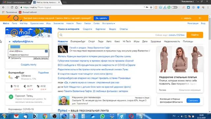
Task: Click the green circular refresh extension icon
Action: pyautogui.click(x=169, y=7)
